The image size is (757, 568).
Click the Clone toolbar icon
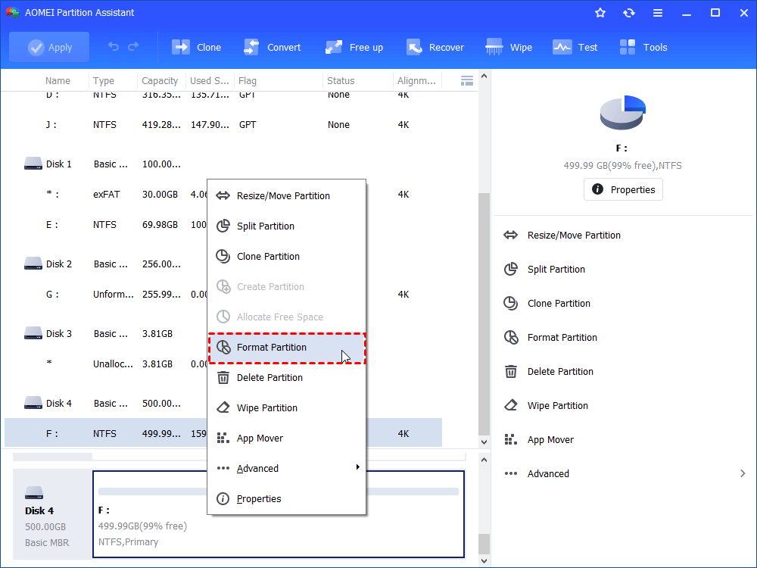click(x=182, y=47)
